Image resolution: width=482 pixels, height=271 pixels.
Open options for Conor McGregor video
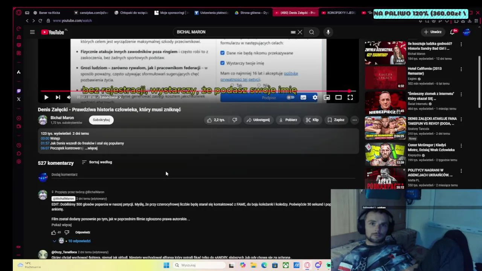click(x=461, y=146)
